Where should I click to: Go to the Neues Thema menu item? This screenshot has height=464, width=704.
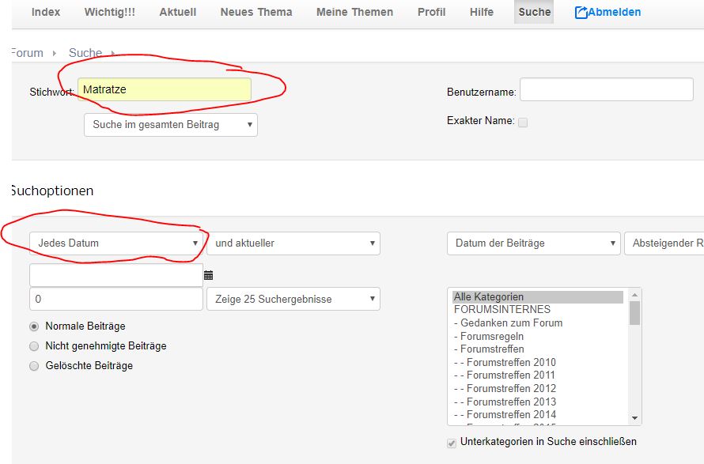[256, 12]
